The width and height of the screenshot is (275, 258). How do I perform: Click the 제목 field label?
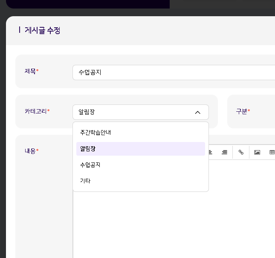[x=31, y=71]
